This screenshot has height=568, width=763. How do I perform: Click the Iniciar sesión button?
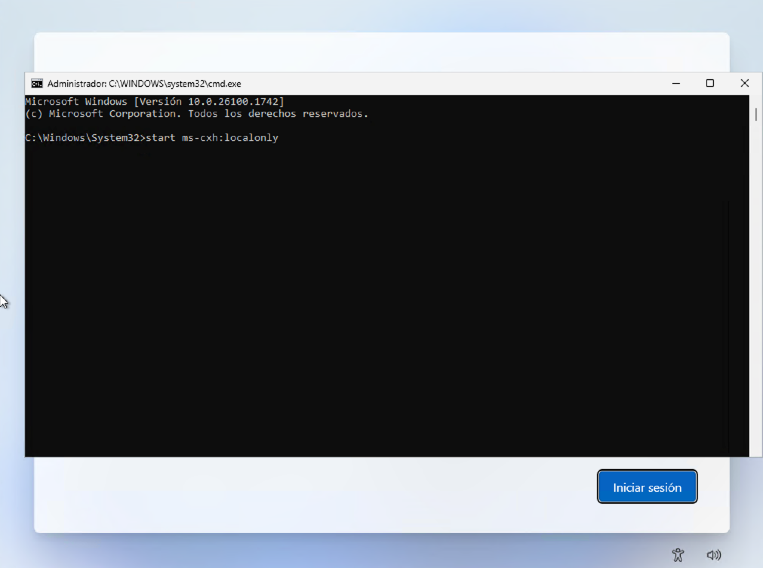647,487
